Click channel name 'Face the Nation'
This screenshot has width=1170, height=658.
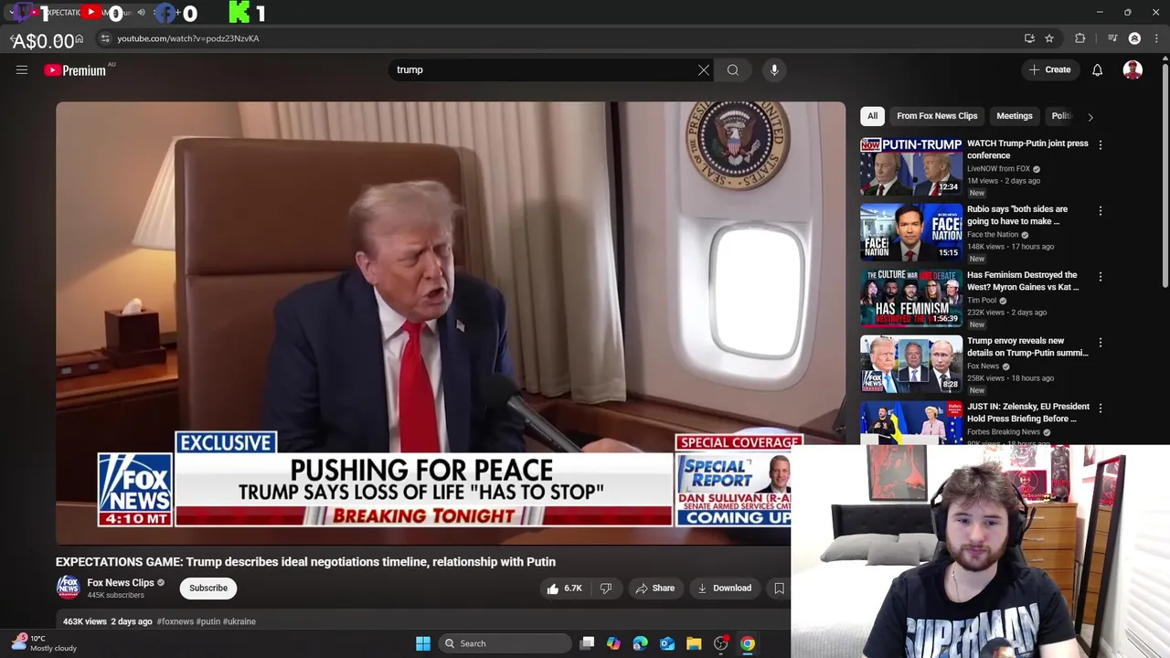tap(993, 235)
